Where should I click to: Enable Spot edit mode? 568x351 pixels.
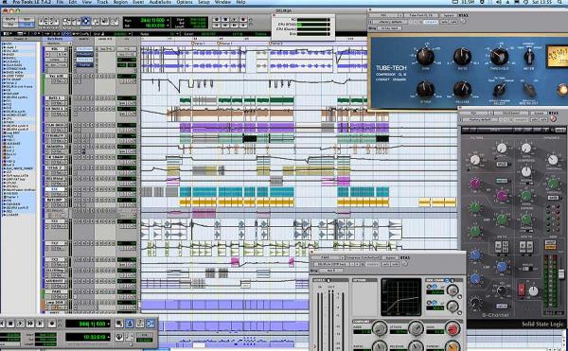click(x=27, y=19)
